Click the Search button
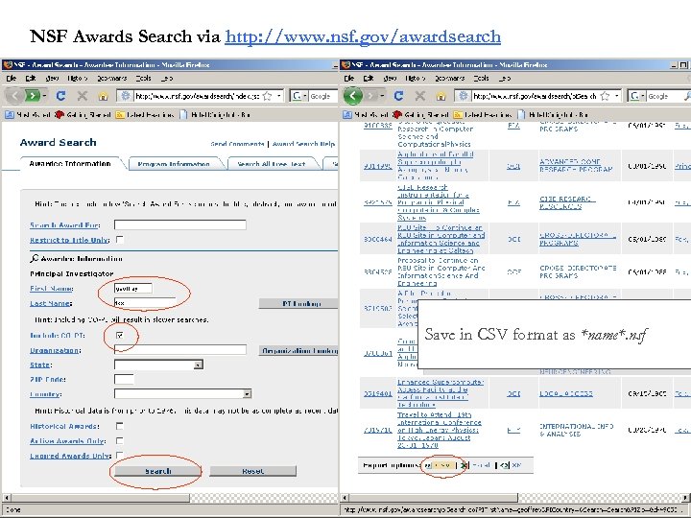Screen dimensions: 691x518 [x=157, y=471]
